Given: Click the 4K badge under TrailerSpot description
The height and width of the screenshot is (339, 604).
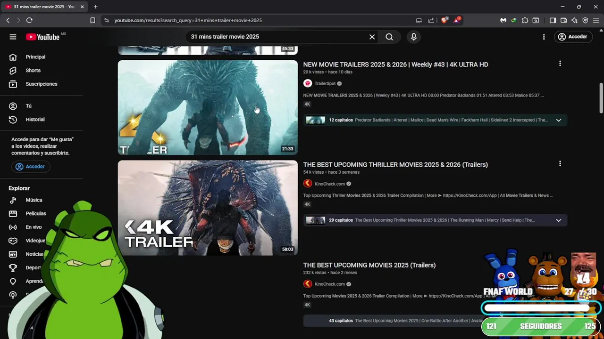Looking at the screenshot, I should tap(307, 104).
